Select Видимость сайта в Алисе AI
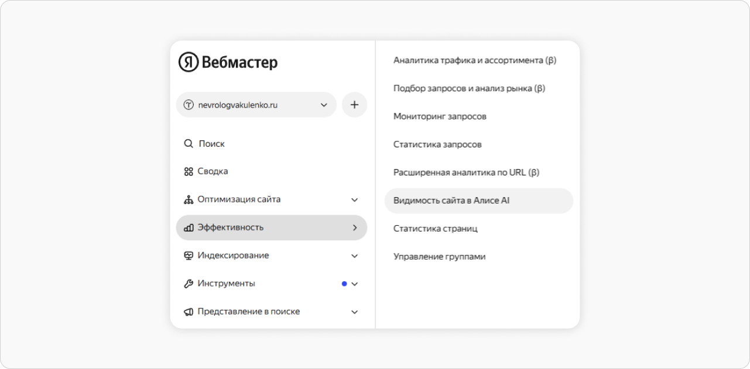Image resolution: width=750 pixels, height=369 pixels. [x=479, y=201]
